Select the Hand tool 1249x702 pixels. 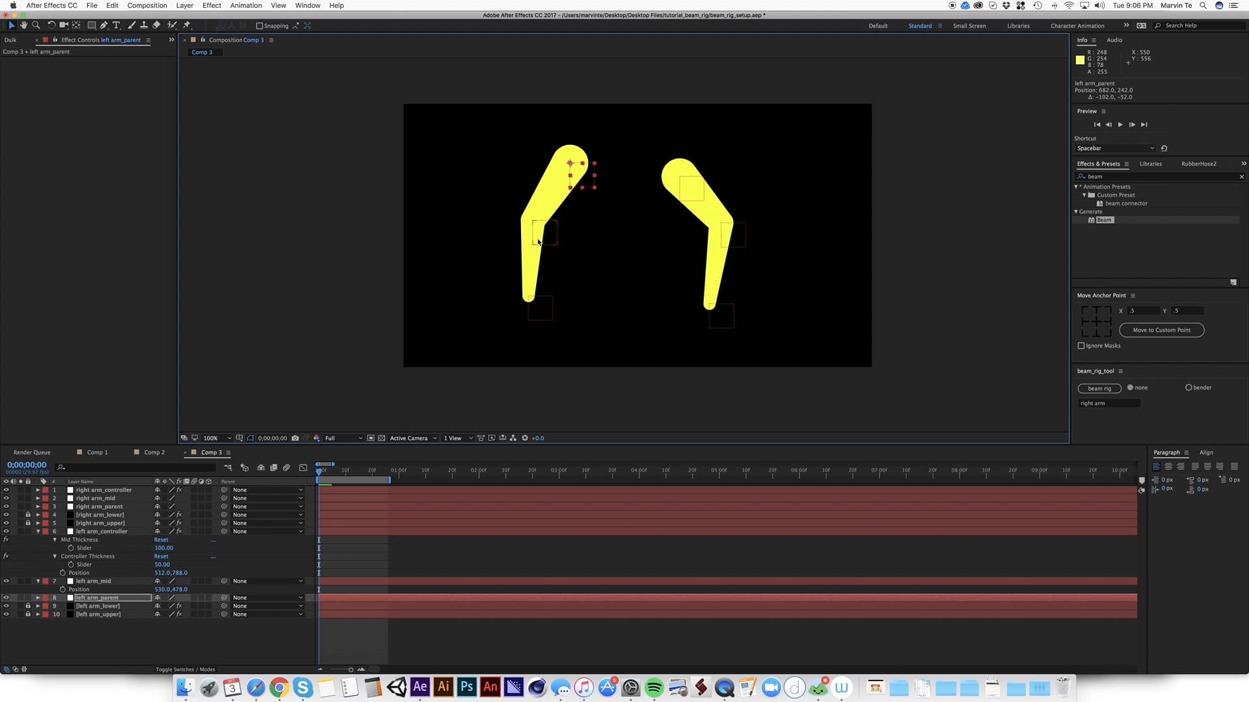23,25
